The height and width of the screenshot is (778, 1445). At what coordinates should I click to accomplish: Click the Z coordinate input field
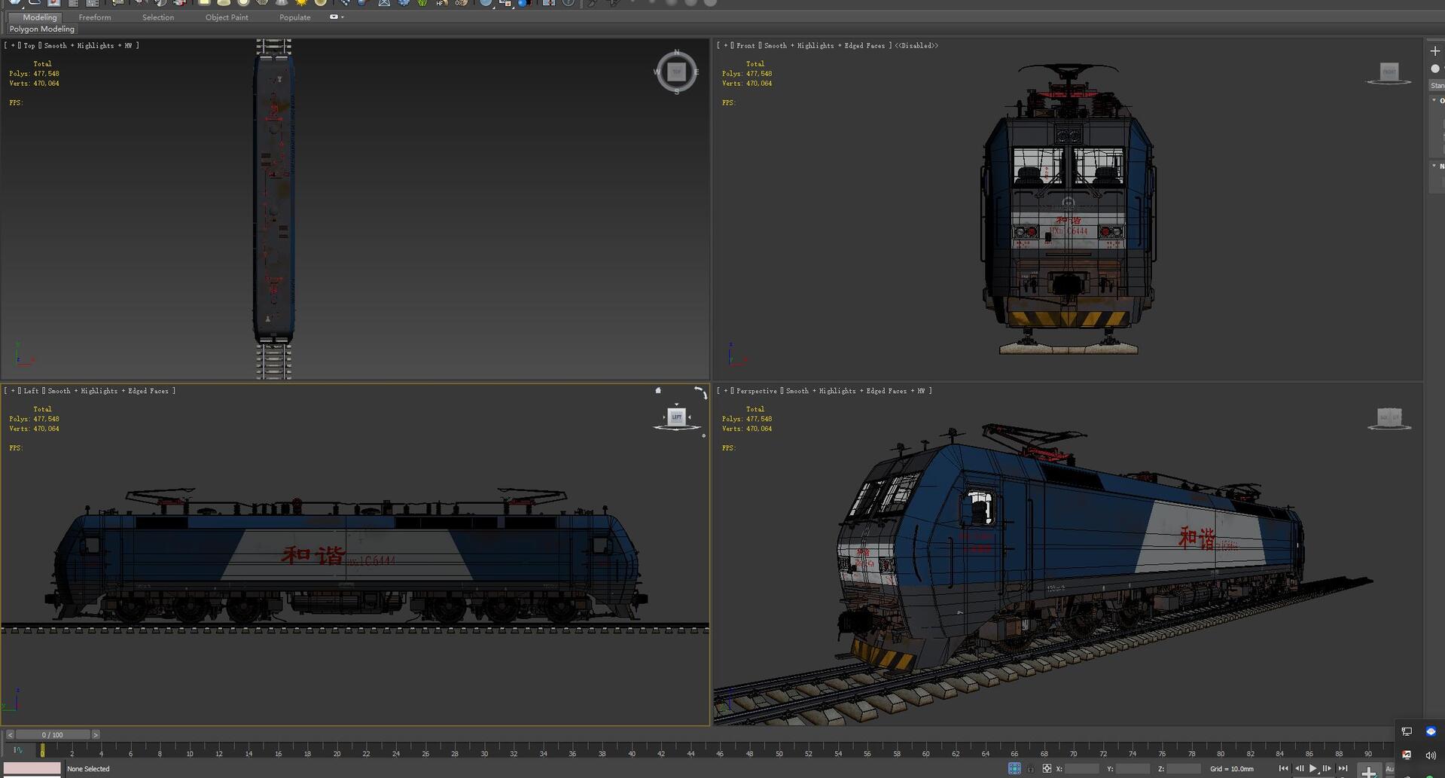click(x=1184, y=768)
